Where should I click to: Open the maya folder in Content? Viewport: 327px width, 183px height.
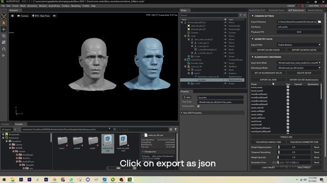(62, 142)
